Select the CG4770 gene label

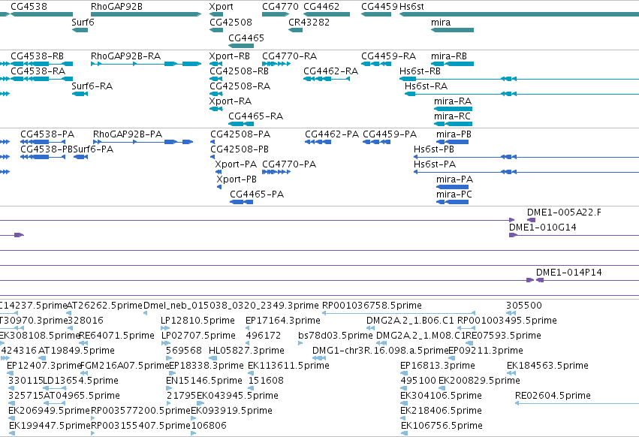click(280, 7)
